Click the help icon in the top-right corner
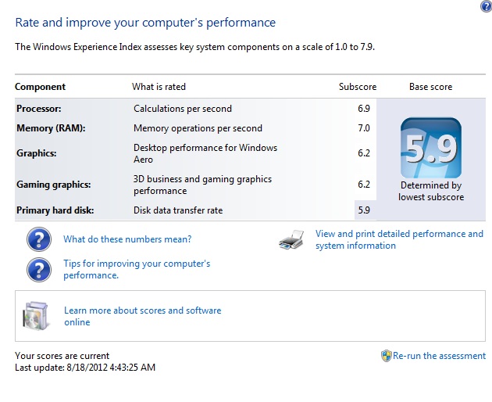Viewport: 492px width, 402px height. [x=487, y=6]
